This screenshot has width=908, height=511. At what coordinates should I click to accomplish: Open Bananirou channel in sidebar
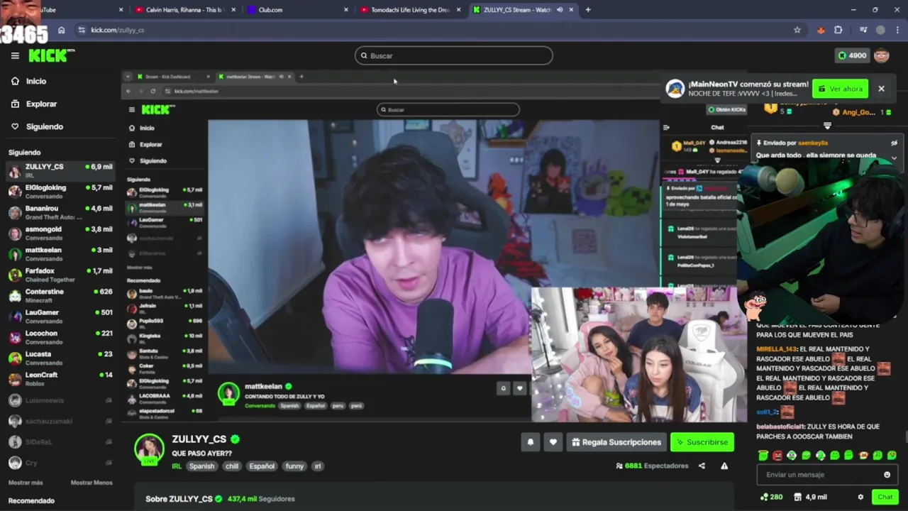click(x=60, y=212)
